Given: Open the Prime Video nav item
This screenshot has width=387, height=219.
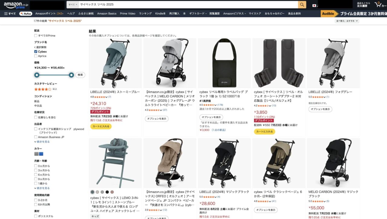Looking at the screenshot, I should (x=128, y=14).
